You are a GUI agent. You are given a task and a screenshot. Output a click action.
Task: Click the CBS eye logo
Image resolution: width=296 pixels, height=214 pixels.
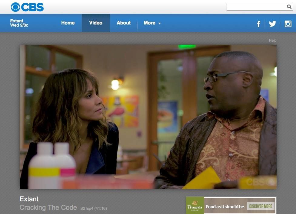[15, 7]
